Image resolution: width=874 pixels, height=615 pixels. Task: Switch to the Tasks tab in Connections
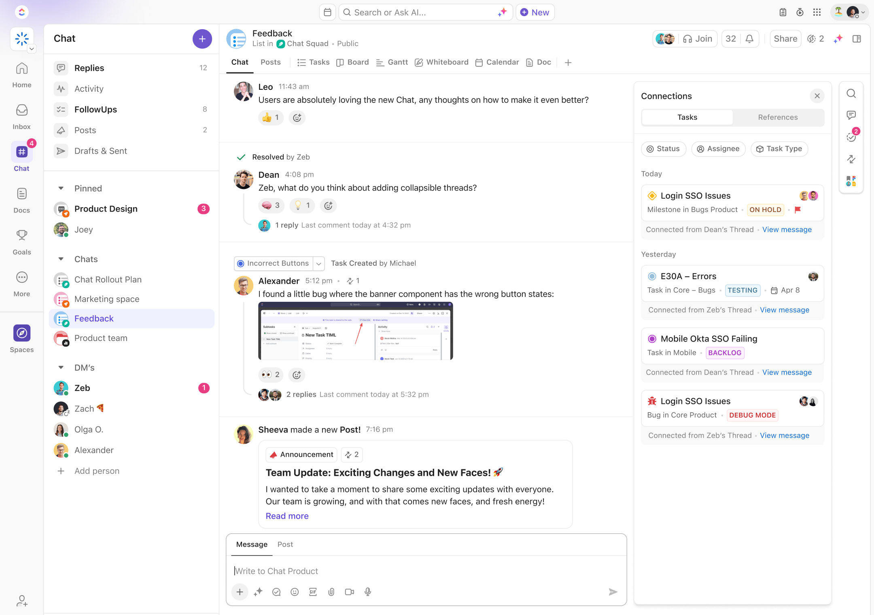pyautogui.click(x=687, y=117)
